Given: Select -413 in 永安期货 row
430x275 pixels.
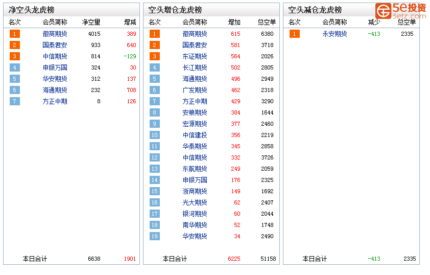Looking at the screenshot, I should point(374,34).
